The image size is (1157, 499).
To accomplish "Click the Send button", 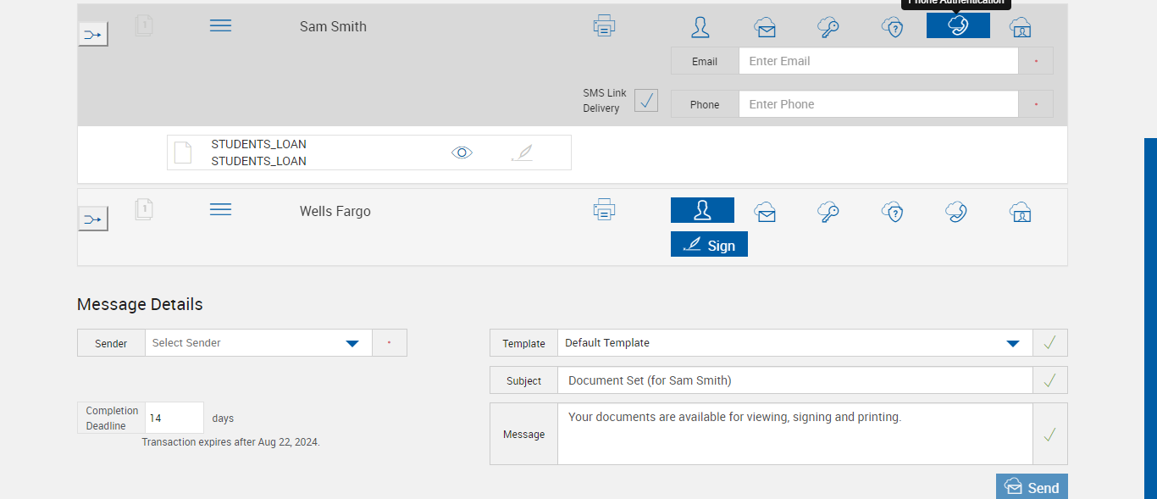I will coord(1032,487).
